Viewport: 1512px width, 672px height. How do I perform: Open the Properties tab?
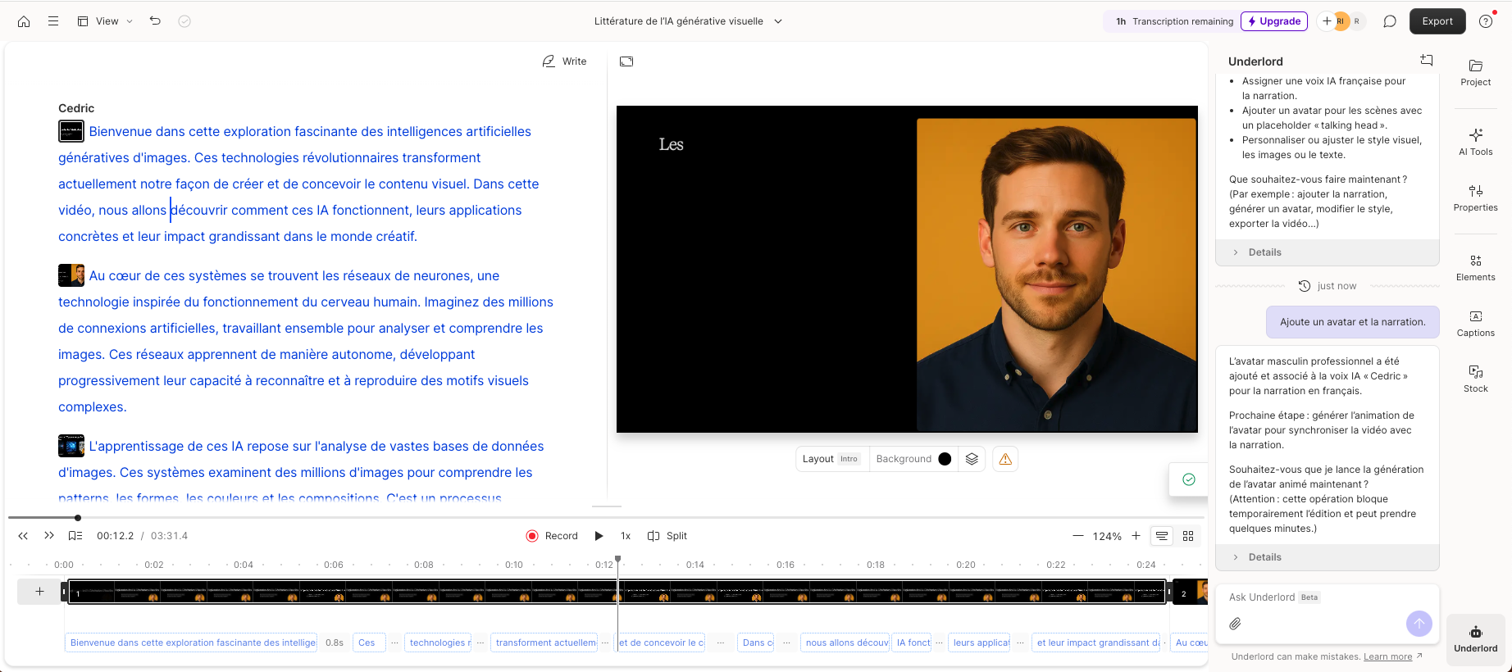pyautogui.click(x=1475, y=198)
